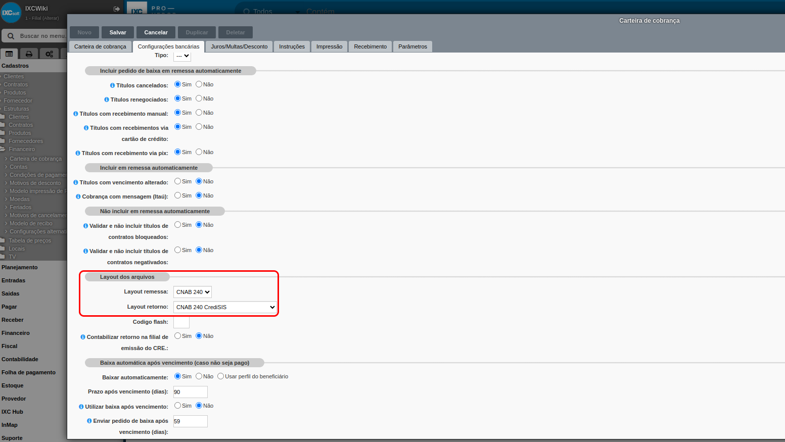The image size is (785, 442).
Task: Expand Motivos de desconto in sidebar
Action: click(35, 183)
